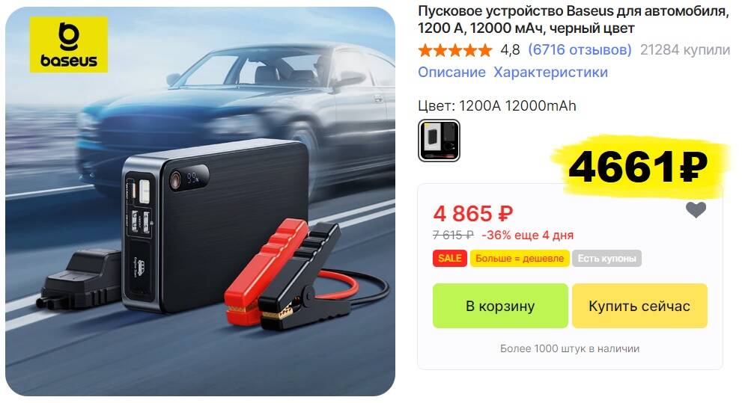Open the Есть купоны coupon tag

tap(606, 259)
